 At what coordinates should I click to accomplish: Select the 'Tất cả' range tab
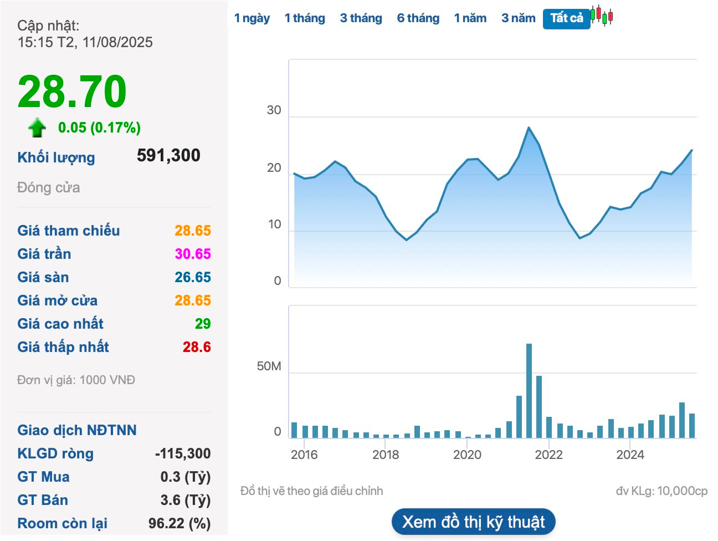tap(566, 18)
